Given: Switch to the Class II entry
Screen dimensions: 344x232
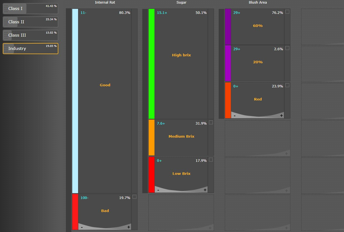Looking at the screenshot, I should point(31,22).
